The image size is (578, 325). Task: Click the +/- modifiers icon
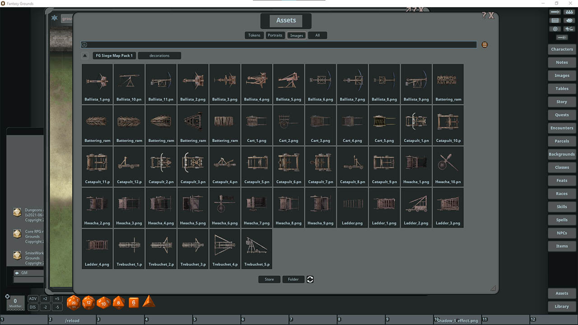569,29
